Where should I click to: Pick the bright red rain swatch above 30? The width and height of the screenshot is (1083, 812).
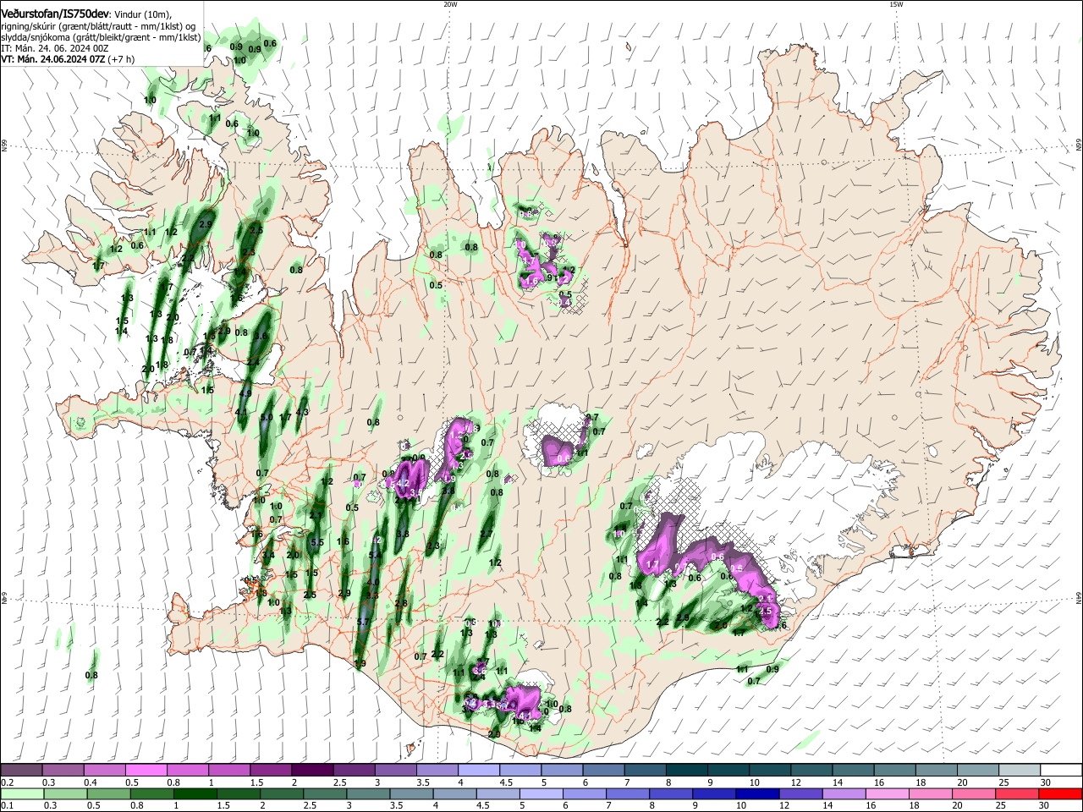pyautogui.click(x=1061, y=793)
